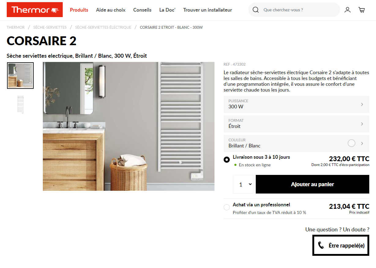This screenshot has height=268, width=376.
Task: Open the Aide au choix menu
Action: coord(111,10)
